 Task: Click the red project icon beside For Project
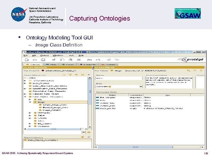click(x=43, y=71)
